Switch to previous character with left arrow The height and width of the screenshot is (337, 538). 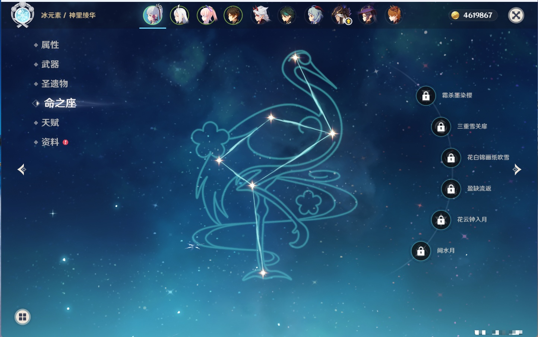22,169
